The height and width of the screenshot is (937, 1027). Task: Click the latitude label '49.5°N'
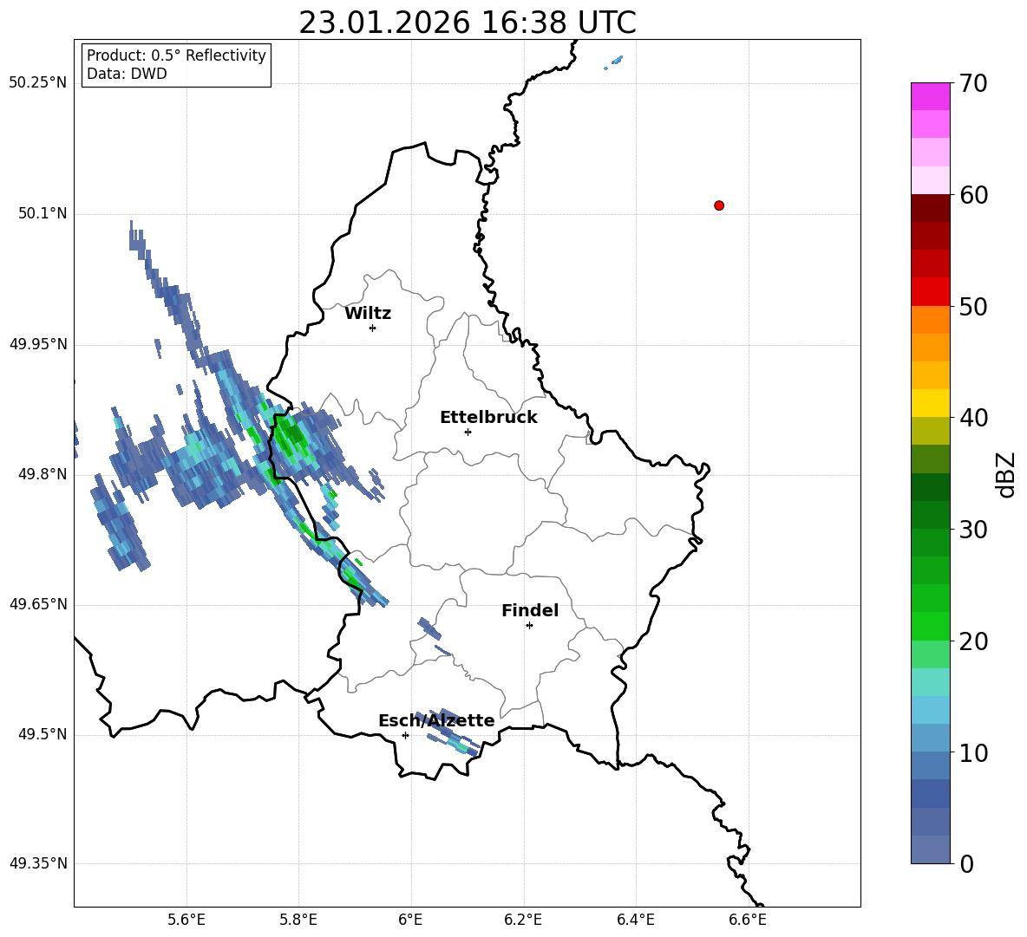click(43, 734)
